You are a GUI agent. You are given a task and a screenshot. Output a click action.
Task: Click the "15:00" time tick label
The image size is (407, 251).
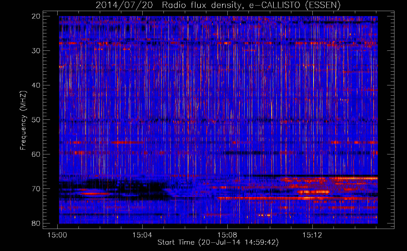[57, 235]
